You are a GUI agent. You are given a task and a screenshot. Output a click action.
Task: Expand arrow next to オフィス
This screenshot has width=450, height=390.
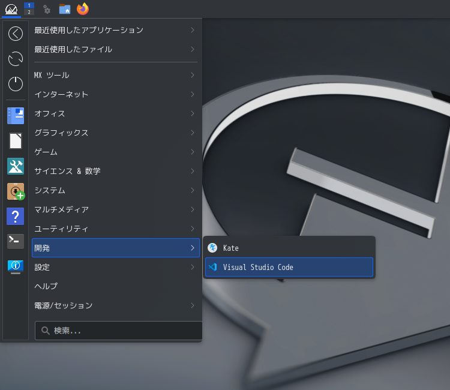pyautogui.click(x=193, y=113)
